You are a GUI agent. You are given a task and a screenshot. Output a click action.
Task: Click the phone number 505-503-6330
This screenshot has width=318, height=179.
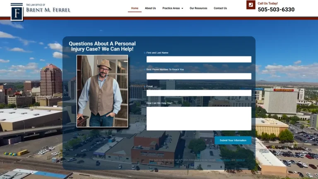tap(276, 10)
